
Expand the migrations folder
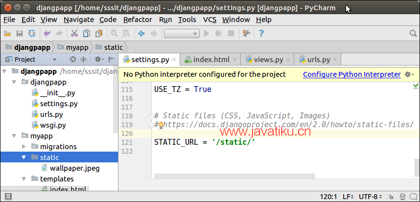point(24,146)
